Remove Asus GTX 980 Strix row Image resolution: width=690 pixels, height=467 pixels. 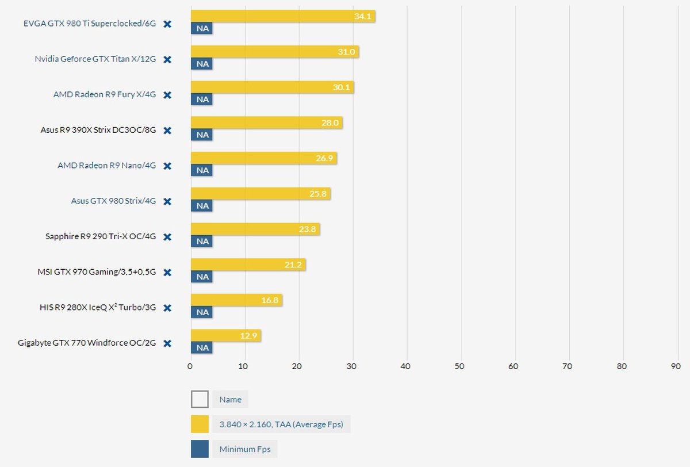click(167, 201)
